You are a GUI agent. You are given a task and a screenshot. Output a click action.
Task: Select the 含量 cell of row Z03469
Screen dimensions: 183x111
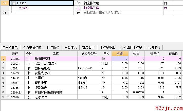120,59
